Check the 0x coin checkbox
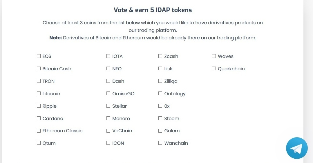Image resolution: width=313 pixels, height=163 pixels. (x=160, y=106)
